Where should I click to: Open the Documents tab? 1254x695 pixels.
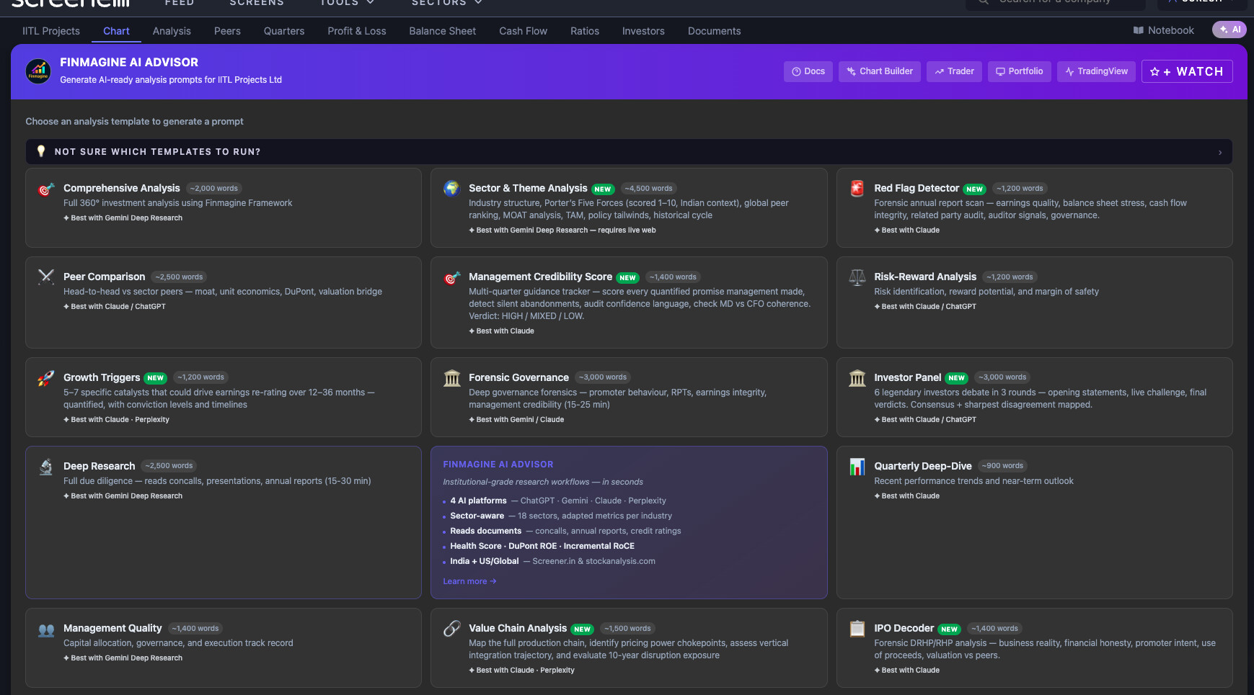click(715, 31)
